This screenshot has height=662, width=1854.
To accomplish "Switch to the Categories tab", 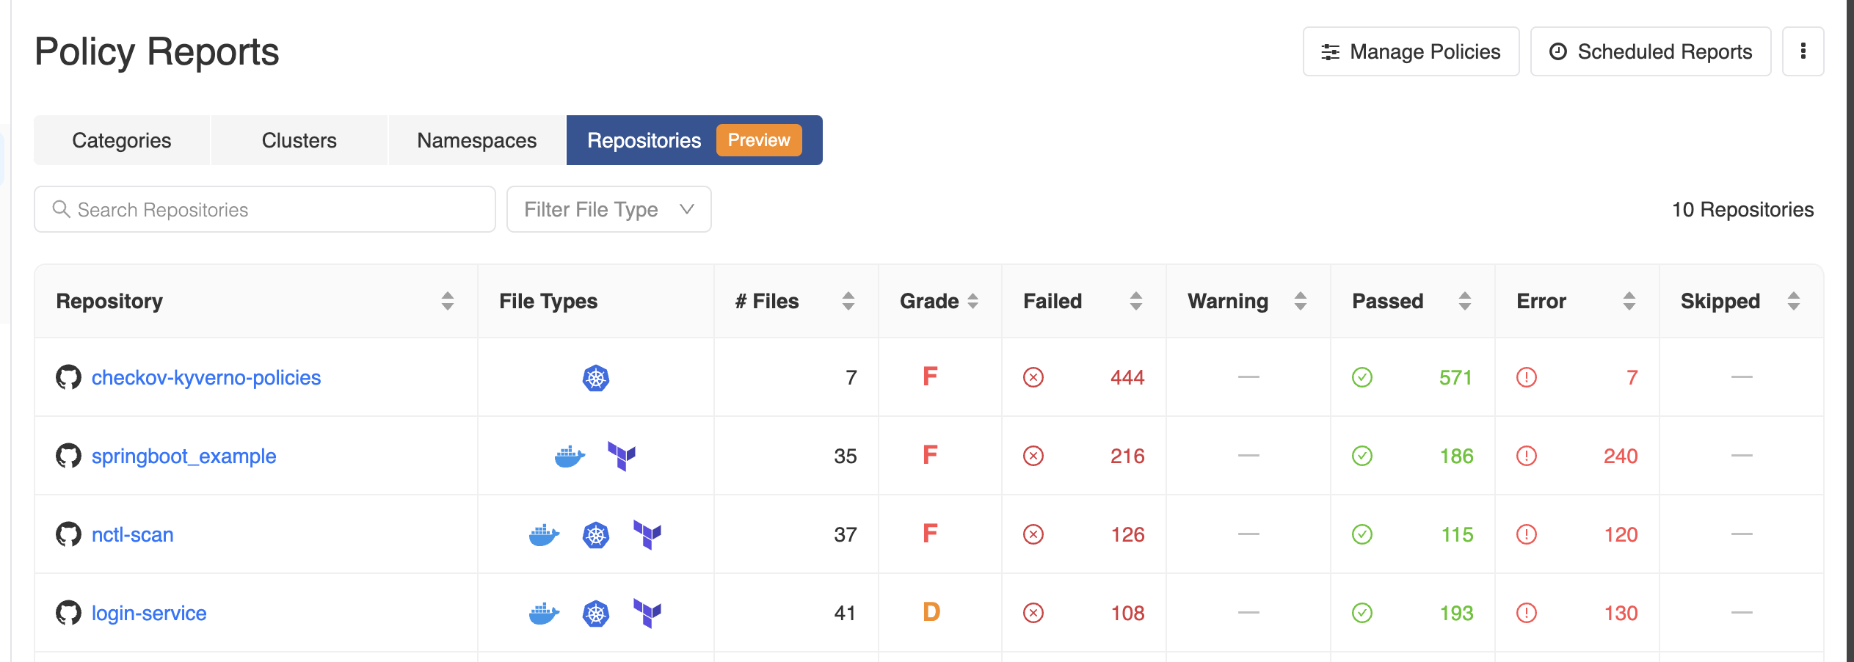I will pos(122,140).
